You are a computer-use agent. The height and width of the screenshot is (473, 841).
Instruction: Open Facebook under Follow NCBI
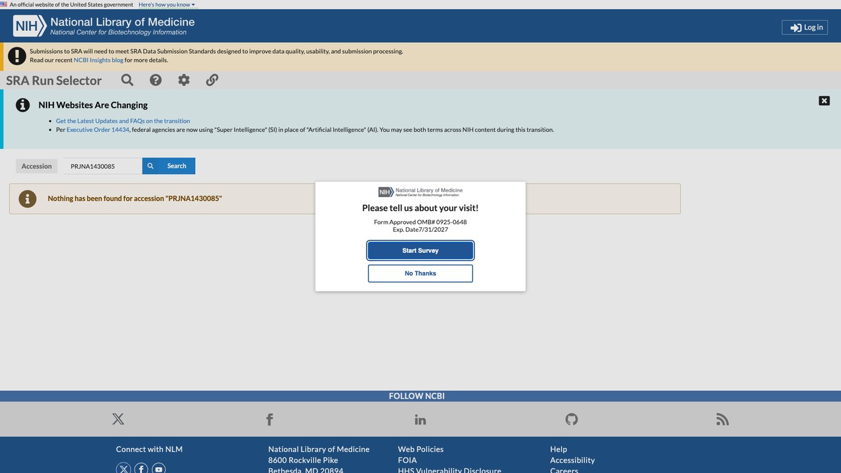tap(269, 419)
